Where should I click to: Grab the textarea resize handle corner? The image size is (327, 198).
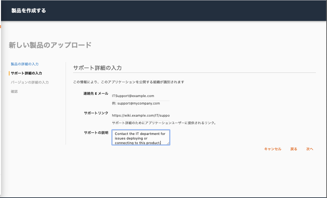(x=168, y=143)
